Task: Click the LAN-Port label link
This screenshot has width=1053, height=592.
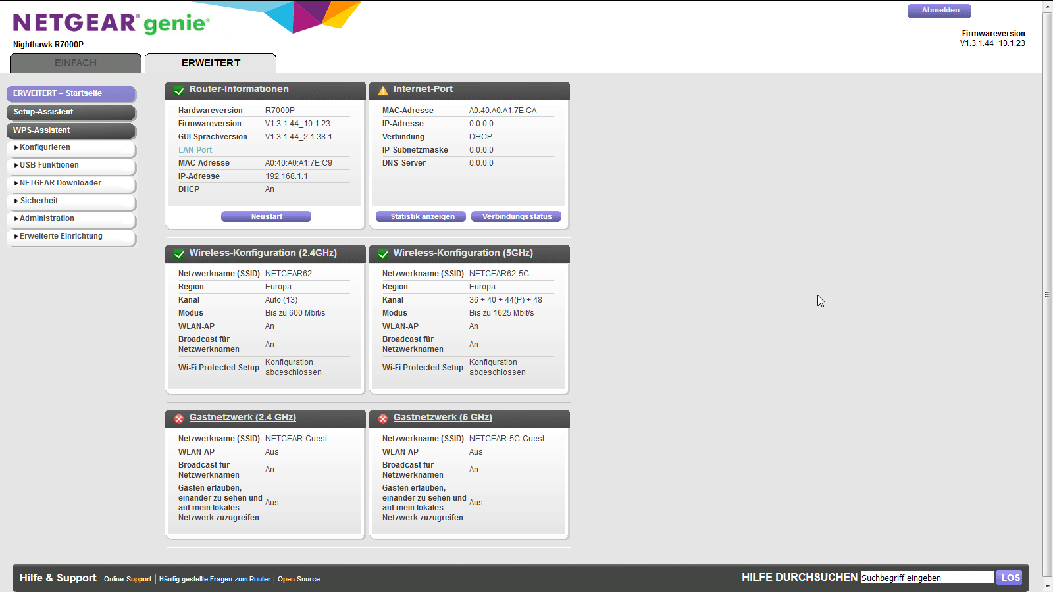Action: coord(195,150)
